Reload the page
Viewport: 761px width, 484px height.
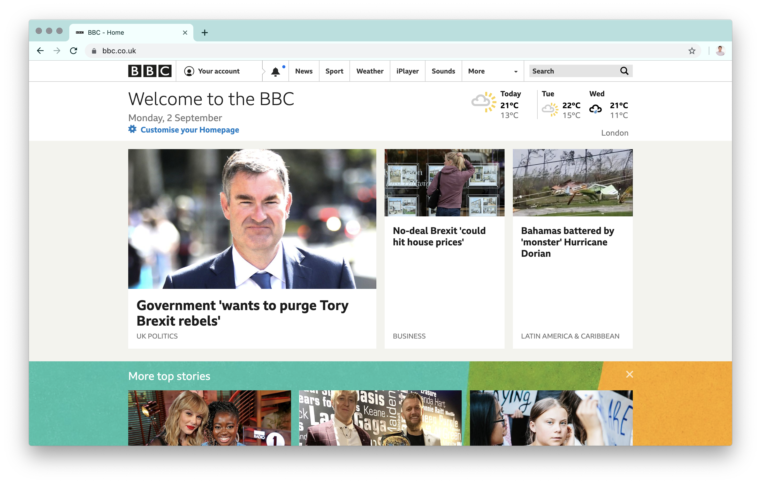point(74,51)
